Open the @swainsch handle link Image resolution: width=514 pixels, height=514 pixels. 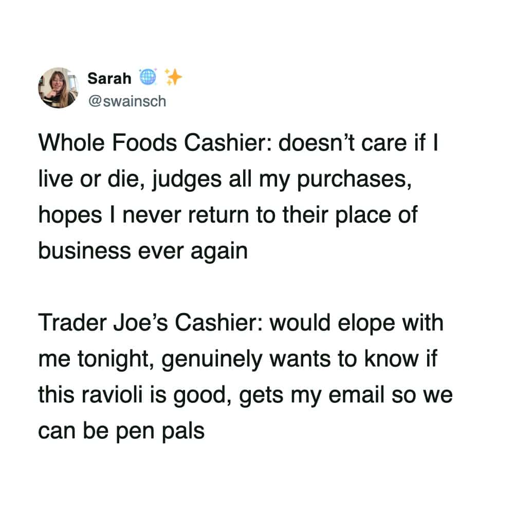point(126,101)
